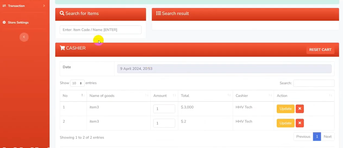This screenshot has width=343, height=148.
Task: Click the Store Settings gear icon
Action: [4, 22]
